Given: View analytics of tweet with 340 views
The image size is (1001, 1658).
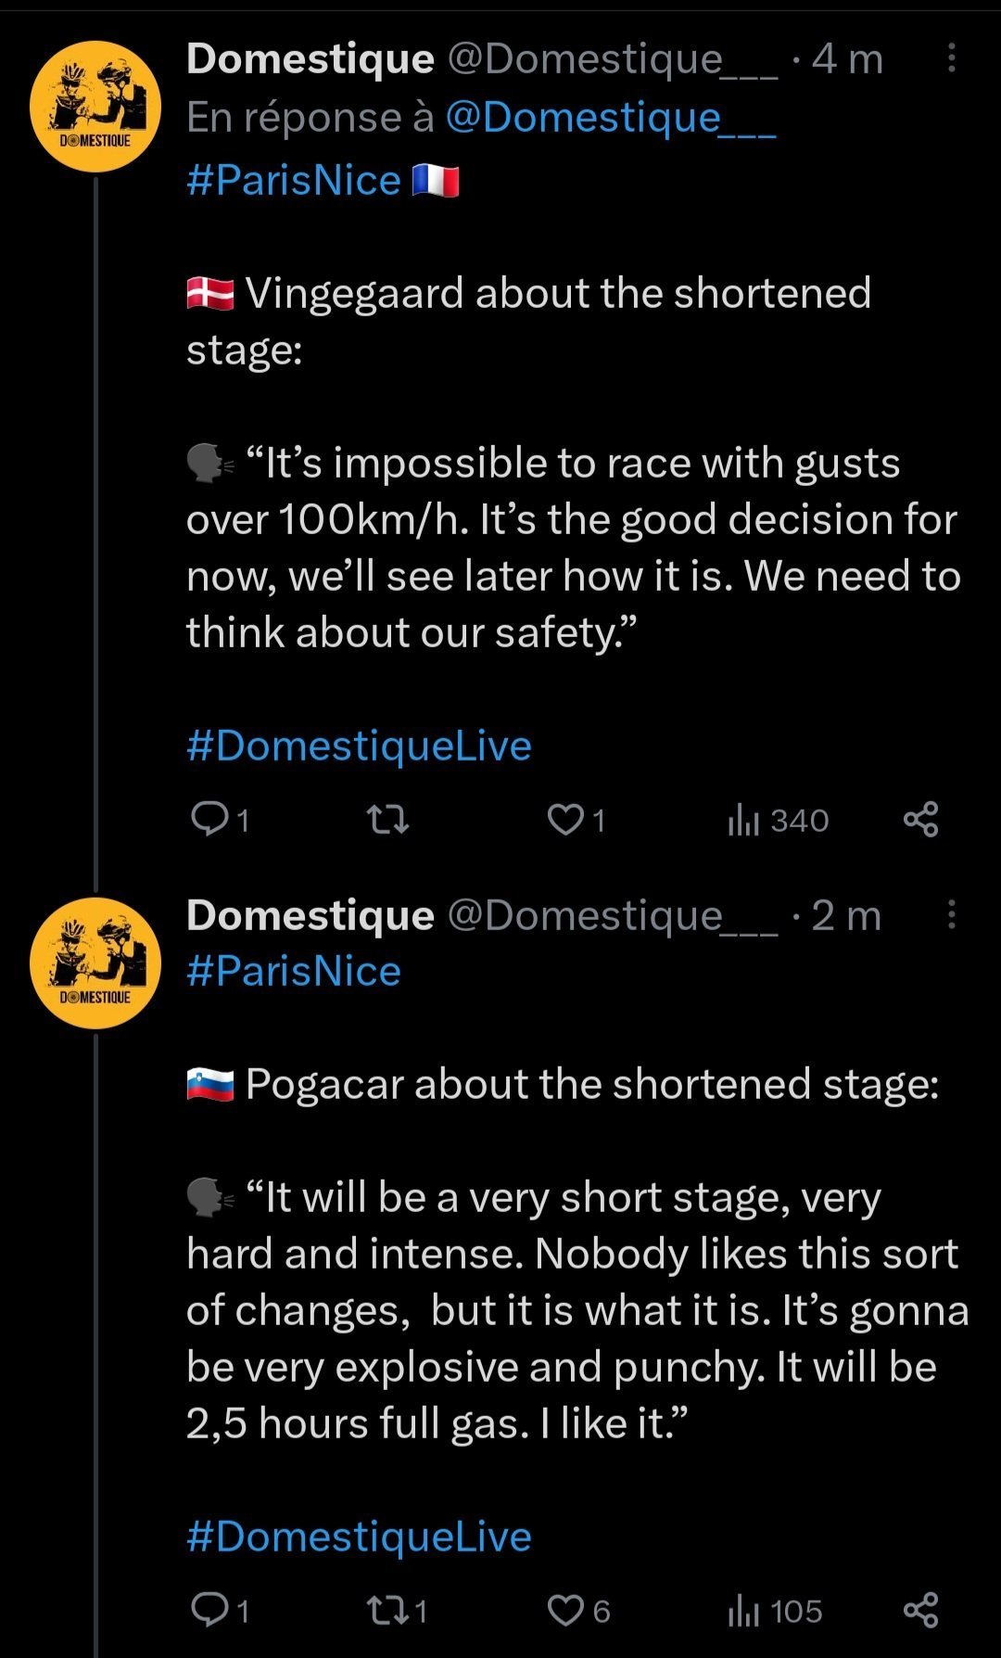Looking at the screenshot, I should coord(778,820).
